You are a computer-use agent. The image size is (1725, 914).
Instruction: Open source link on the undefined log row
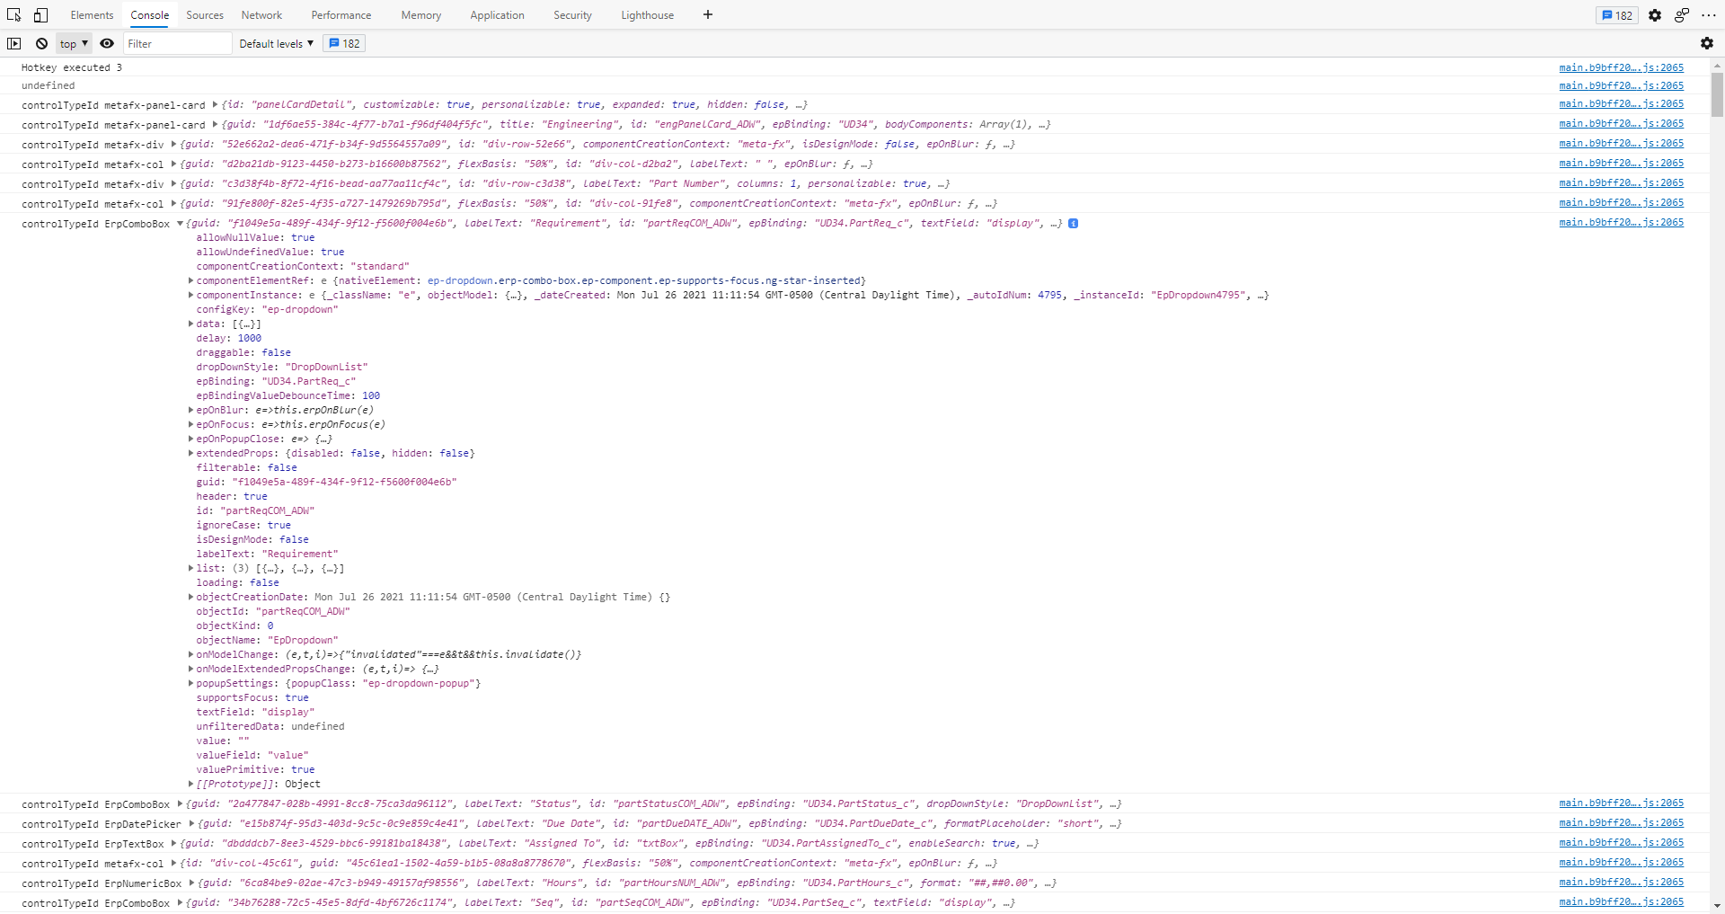tap(1622, 85)
